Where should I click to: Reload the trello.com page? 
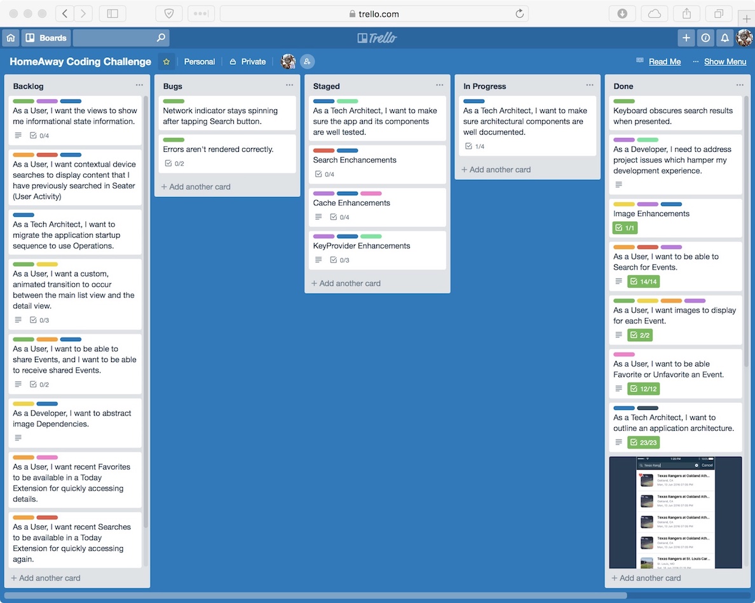point(519,13)
